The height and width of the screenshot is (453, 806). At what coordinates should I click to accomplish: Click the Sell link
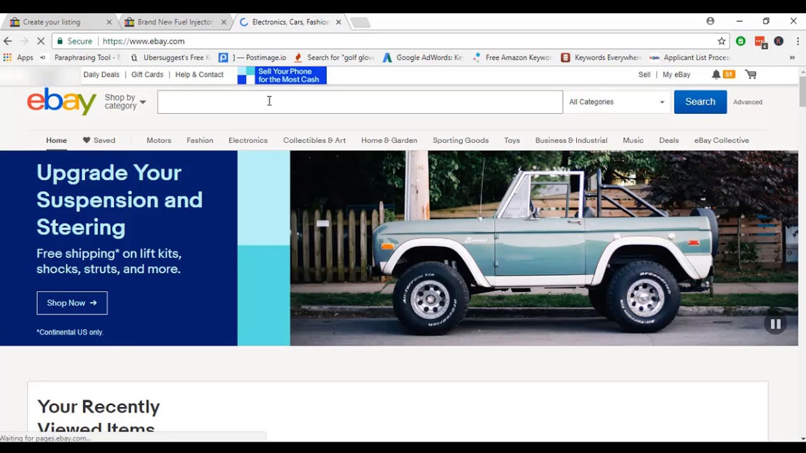(644, 74)
